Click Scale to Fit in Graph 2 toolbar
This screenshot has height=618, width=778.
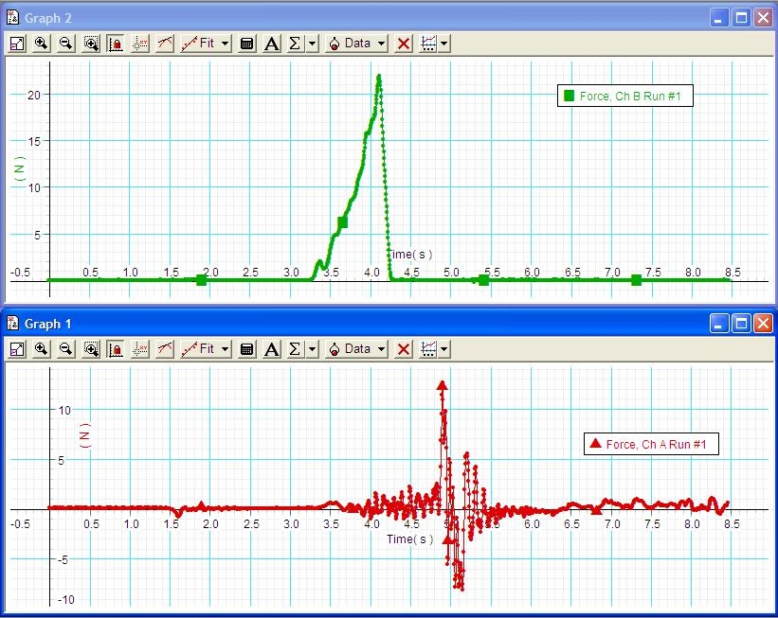(x=17, y=44)
